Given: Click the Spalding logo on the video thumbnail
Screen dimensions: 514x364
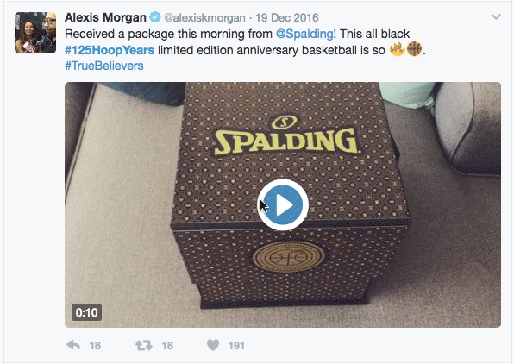Looking at the screenshot, I should [x=285, y=136].
